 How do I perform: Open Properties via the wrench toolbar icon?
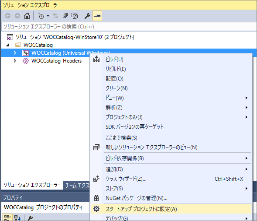pyautogui.click(x=87, y=16)
